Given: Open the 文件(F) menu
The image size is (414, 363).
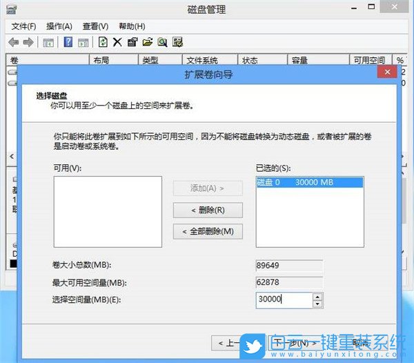Looking at the screenshot, I should [x=23, y=26].
